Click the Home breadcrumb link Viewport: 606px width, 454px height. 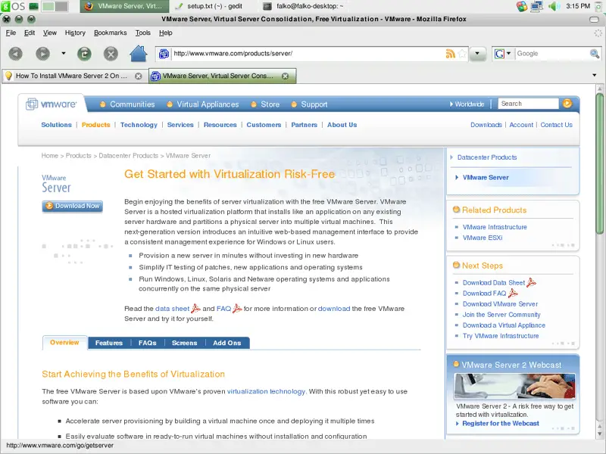point(49,156)
